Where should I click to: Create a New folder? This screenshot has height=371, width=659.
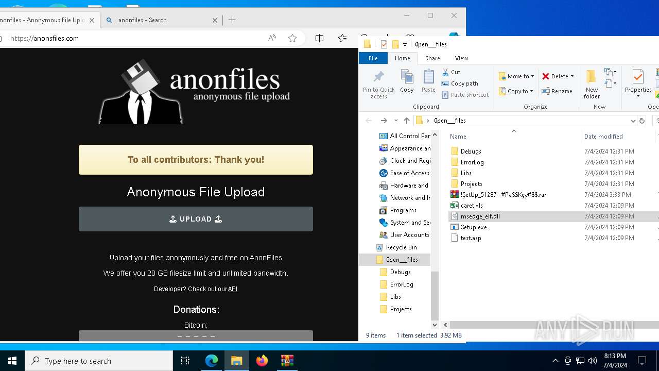point(592,85)
